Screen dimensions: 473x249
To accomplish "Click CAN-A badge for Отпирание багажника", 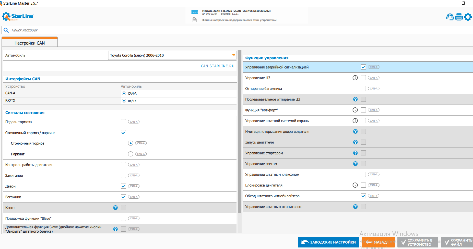I will point(373,88).
